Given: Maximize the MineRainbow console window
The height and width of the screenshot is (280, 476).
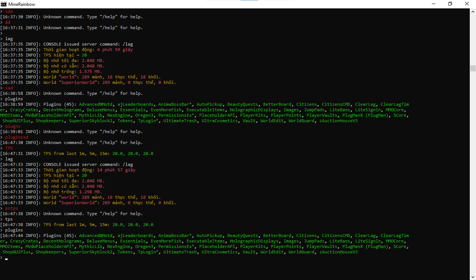Looking at the screenshot, I should (x=450, y=4).
